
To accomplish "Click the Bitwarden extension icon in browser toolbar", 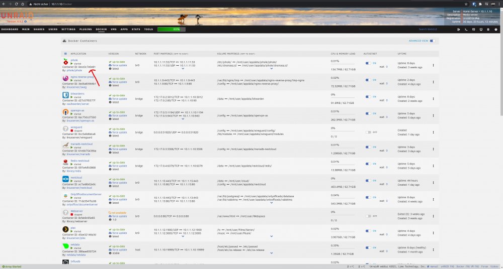I will click(474, 4).
